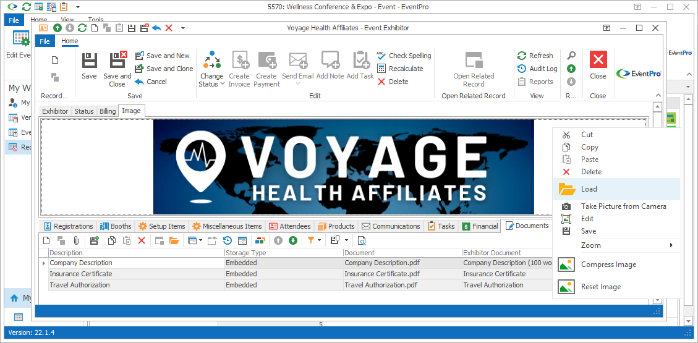Click Cancel in Save group
698x343 pixels.
[x=151, y=82]
